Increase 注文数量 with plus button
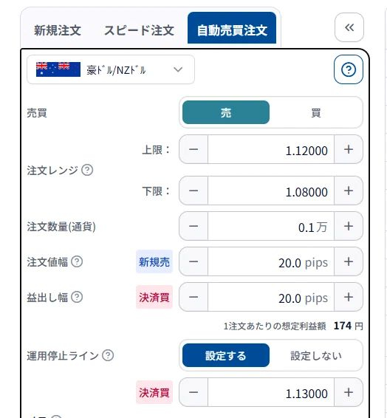387x418 pixels. (349, 226)
